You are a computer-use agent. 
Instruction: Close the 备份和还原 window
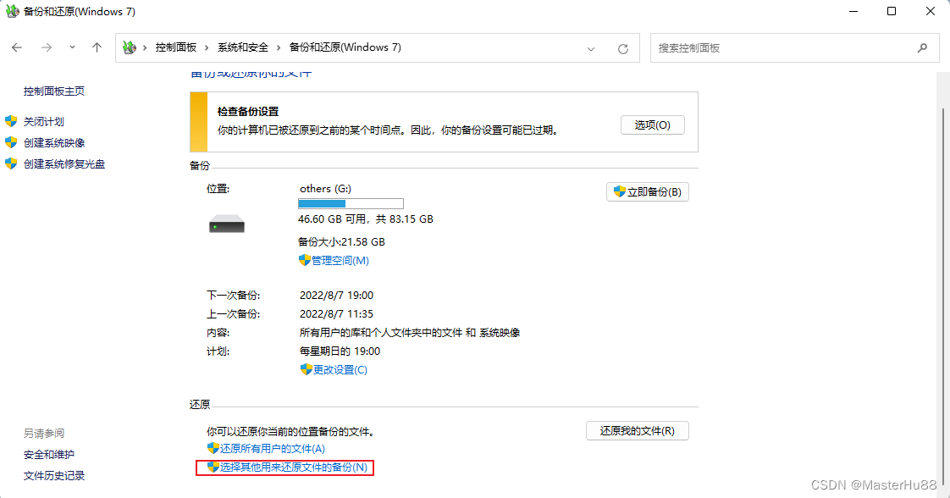pos(930,12)
